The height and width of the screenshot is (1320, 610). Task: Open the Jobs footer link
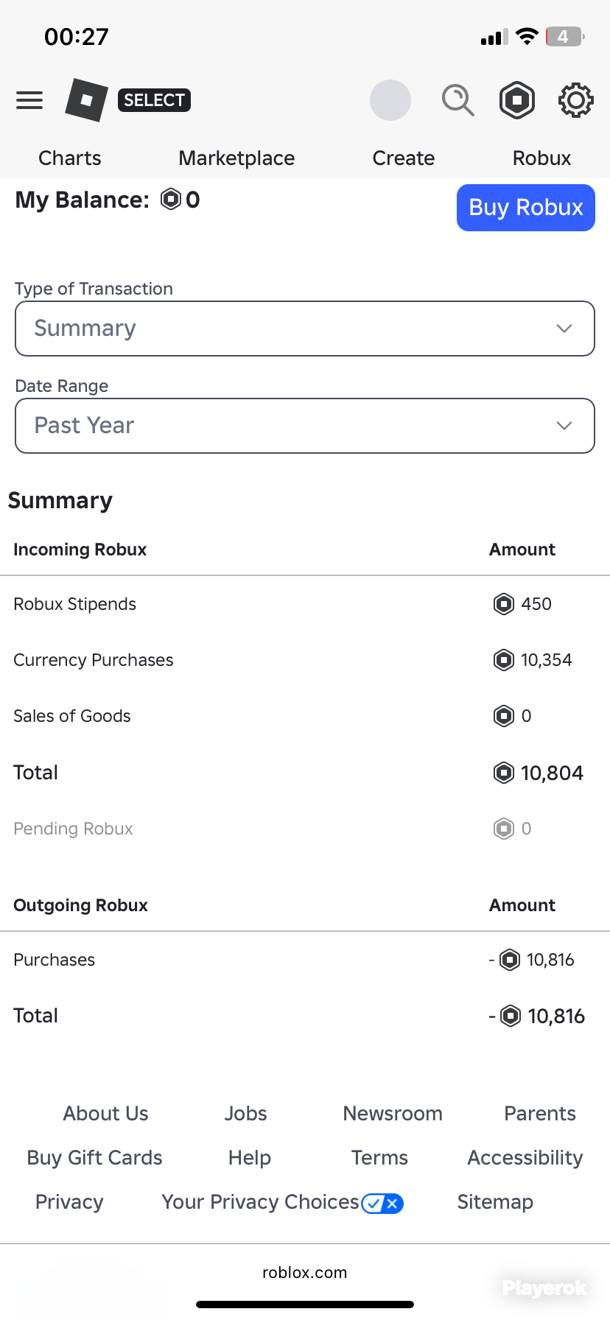[246, 1114]
